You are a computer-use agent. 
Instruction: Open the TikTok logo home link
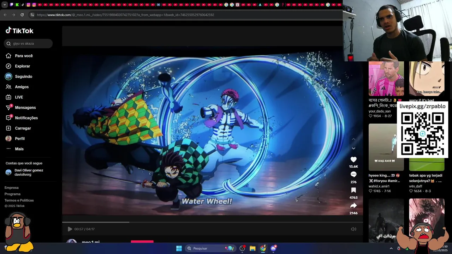point(19,31)
